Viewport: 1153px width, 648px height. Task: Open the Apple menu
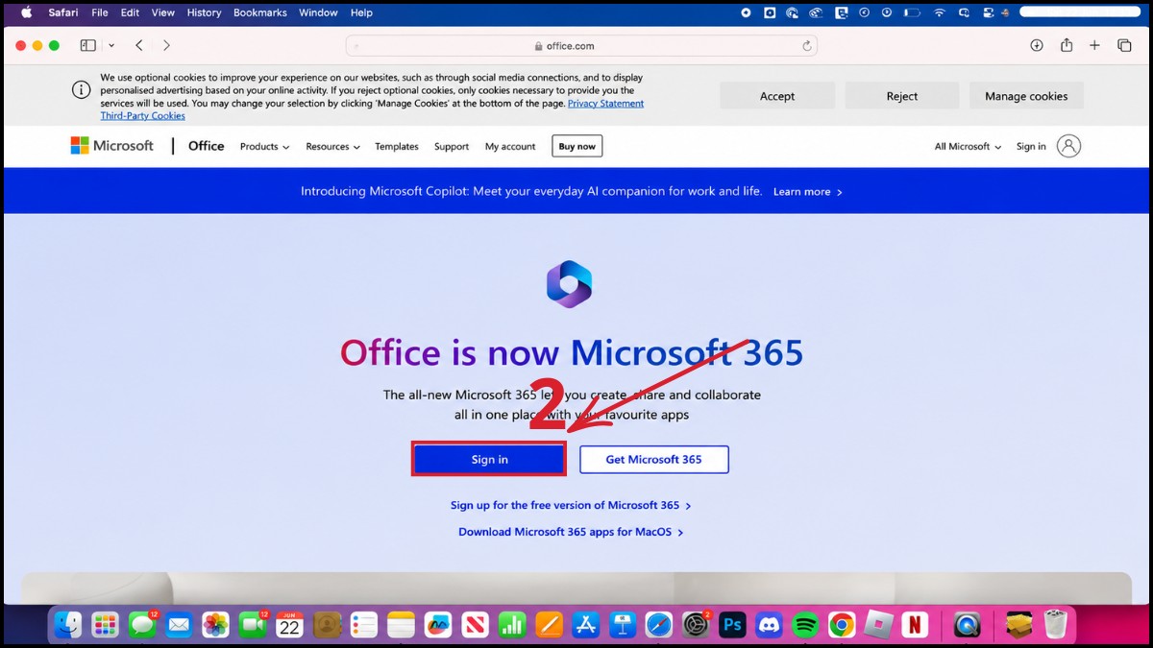26,12
